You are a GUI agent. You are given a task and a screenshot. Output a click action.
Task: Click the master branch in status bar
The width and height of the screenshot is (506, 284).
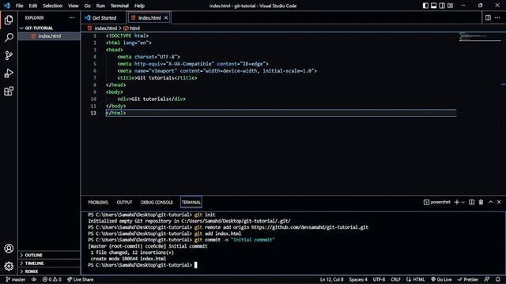point(16,279)
